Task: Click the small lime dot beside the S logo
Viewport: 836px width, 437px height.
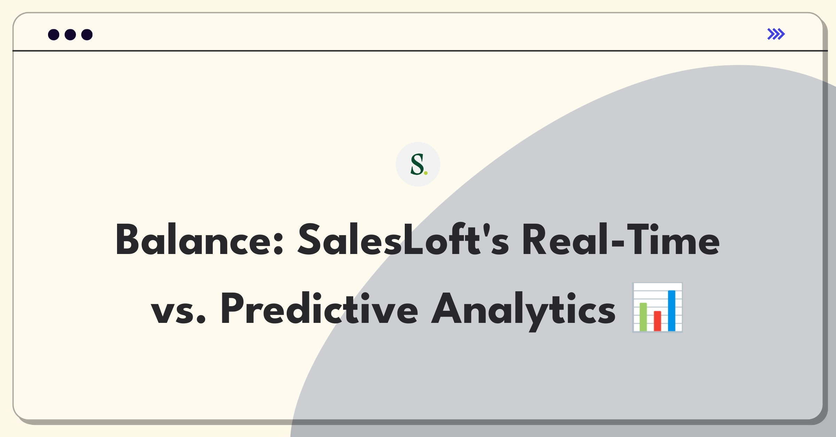Action: (x=426, y=173)
